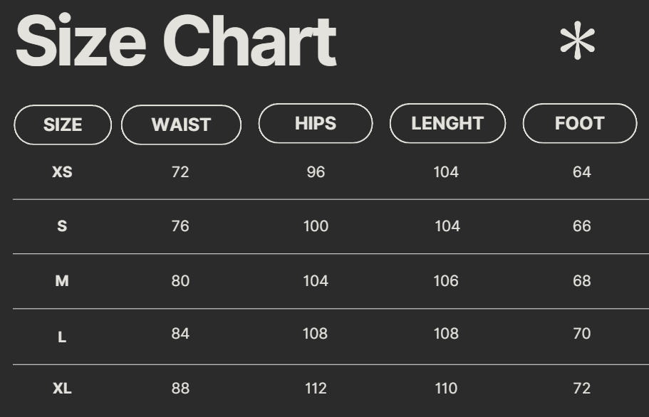The image size is (649, 417).
Task: Click hips value 100 in S row
Action: (x=316, y=226)
